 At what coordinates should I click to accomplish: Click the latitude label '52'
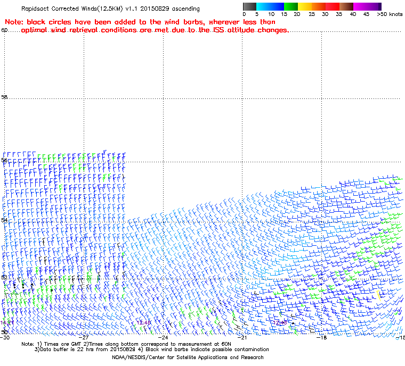(x=4, y=277)
